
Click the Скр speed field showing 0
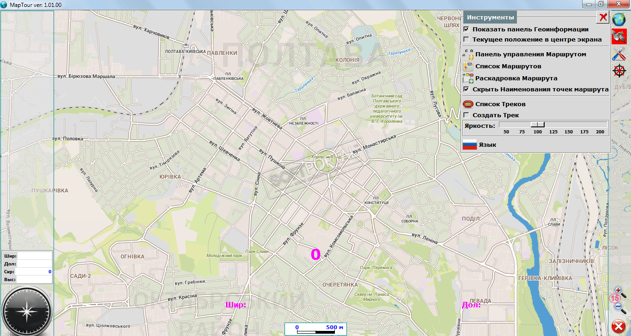pyautogui.click(x=35, y=272)
